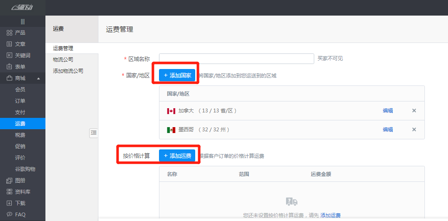This screenshot has width=448, height=221.
Task: Open Logistics Company (物流公司) submenu item
Action: (x=63, y=60)
